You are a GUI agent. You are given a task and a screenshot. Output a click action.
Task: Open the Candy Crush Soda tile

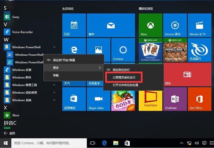tap(123, 101)
